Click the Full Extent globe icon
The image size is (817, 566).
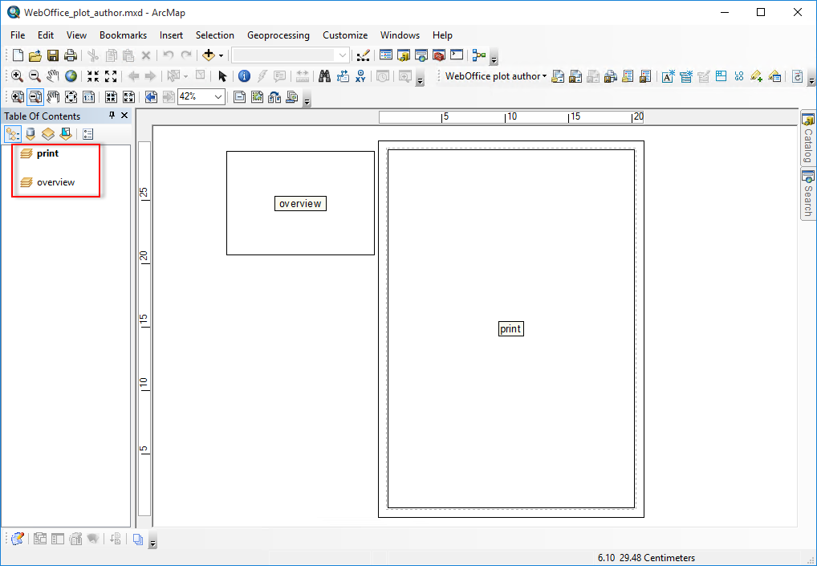click(71, 76)
